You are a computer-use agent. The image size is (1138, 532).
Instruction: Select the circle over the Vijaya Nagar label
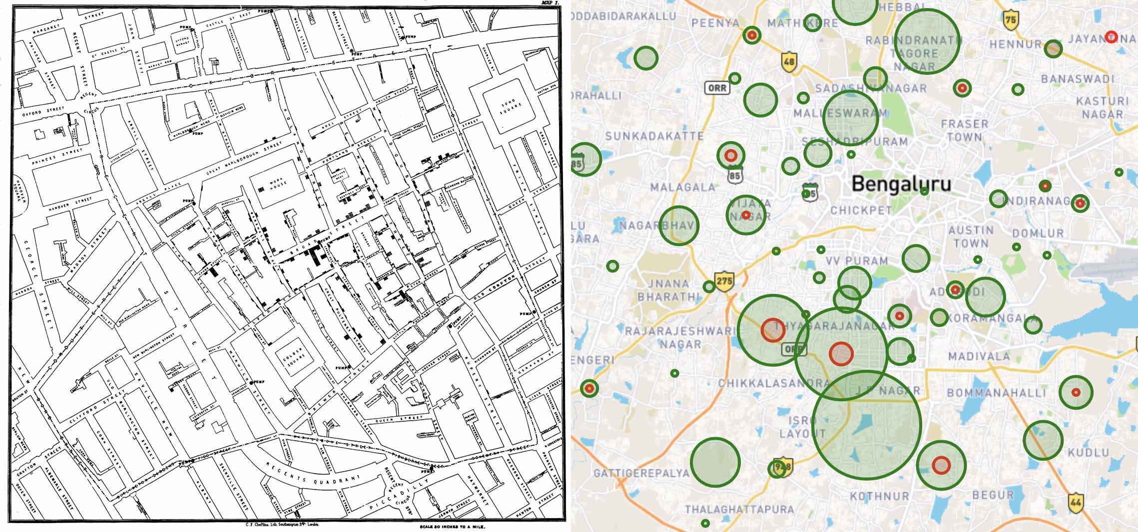746,215
